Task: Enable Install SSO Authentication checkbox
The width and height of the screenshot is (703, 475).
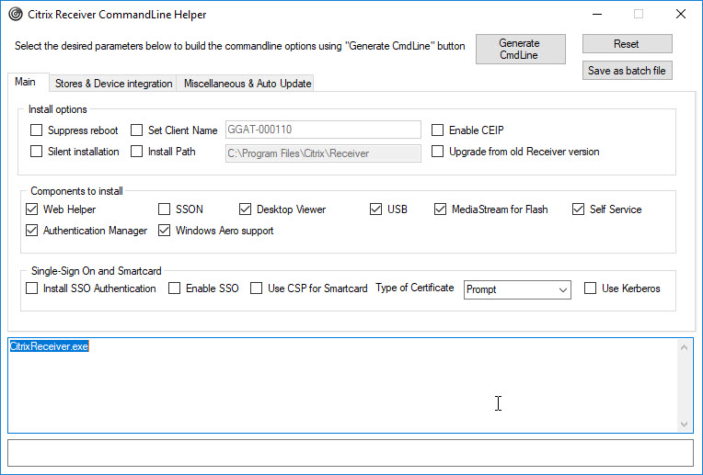Action: click(x=32, y=288)
